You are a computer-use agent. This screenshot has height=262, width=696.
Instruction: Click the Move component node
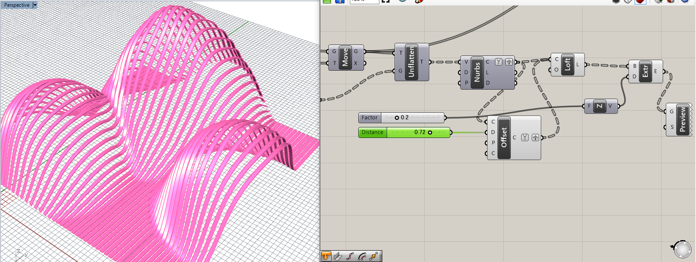tap(345, 58)
